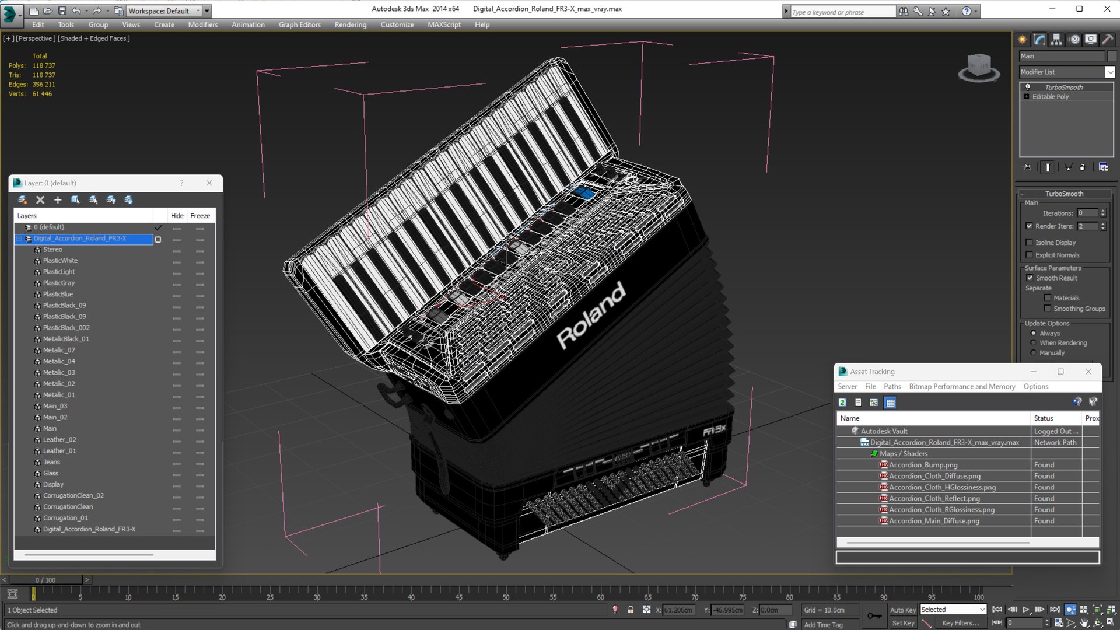This screenshot has width=1120, height=630.
Task: Click Refresh icon in Asset Tracking toolbar
Action: pyautogui.click(x=842, y=402)
